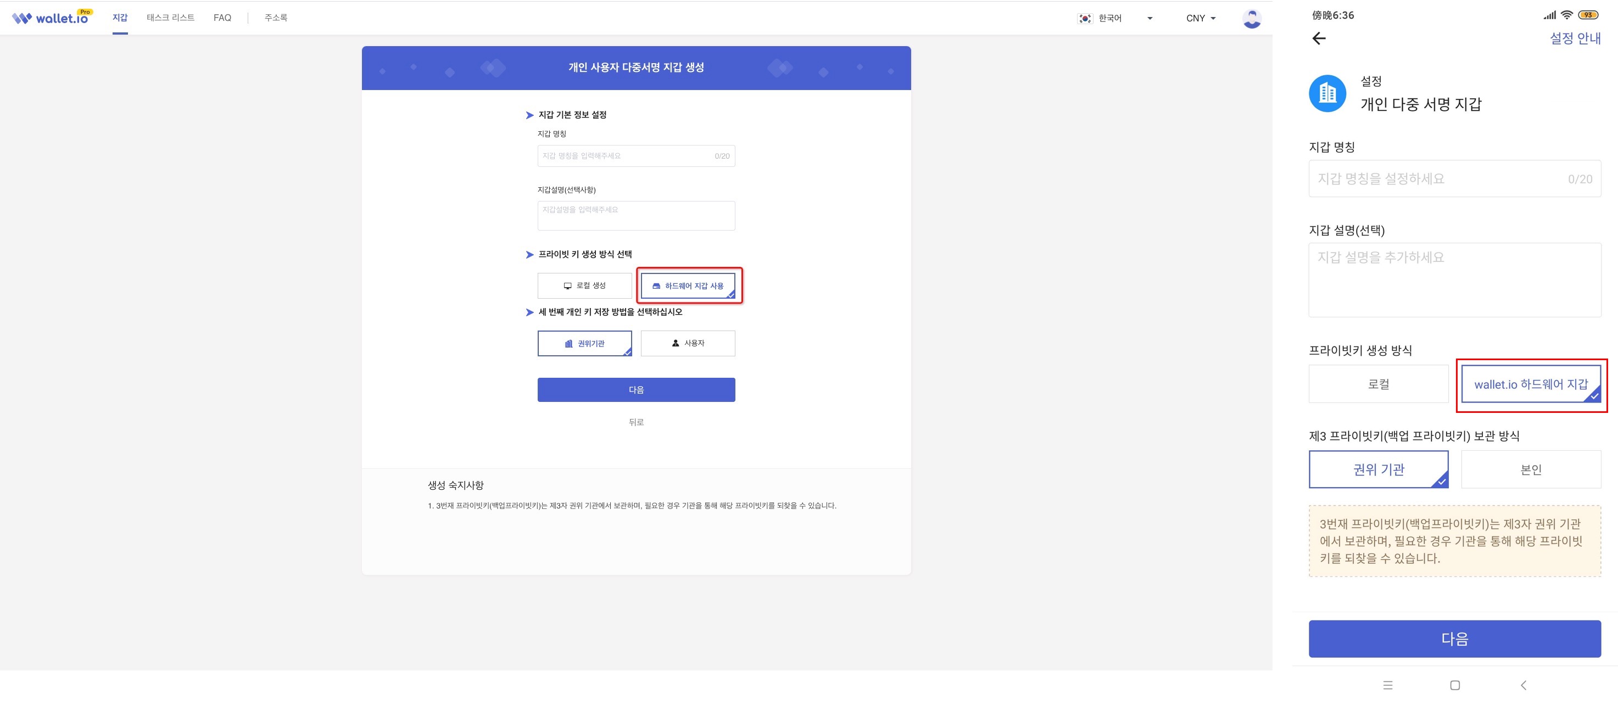Click the blue 다음 button on web form
This screenshot has height=705, width=1618.
click(635, 390)
